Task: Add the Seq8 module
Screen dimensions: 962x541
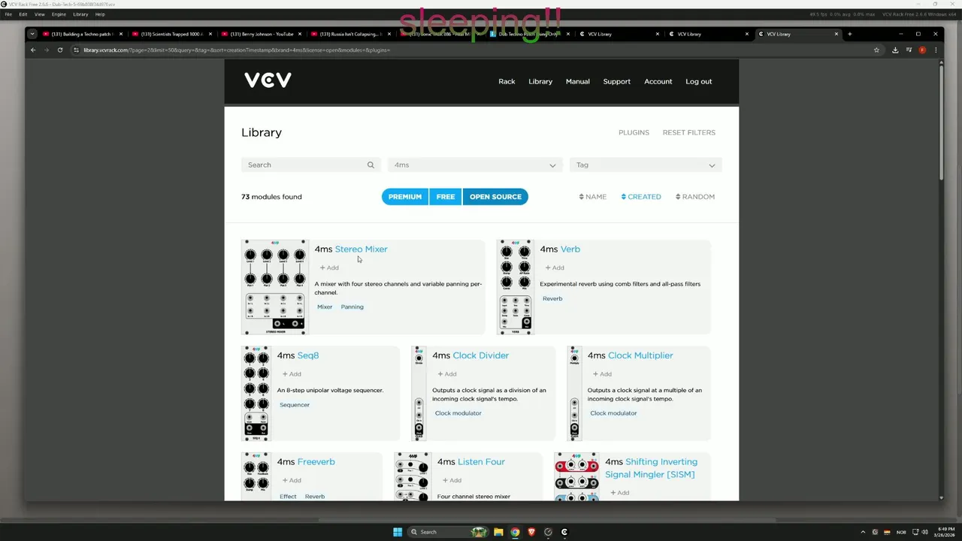Action: (292, 373)
